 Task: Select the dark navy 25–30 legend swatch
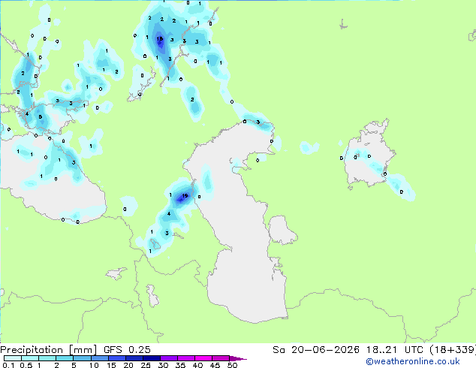click(152, 358)
